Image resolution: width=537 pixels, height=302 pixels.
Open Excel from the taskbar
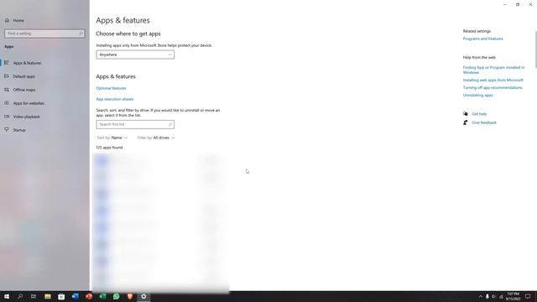pos(102,296)
